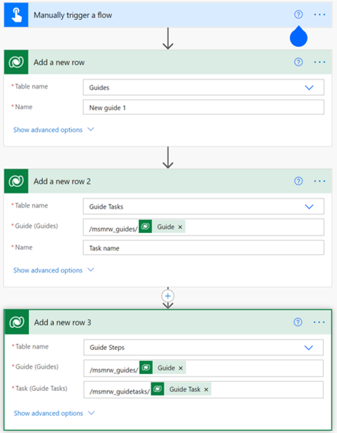Open help for Add a new row card
Viewport: 337px width, 433px height.
(x=298, y=62)
